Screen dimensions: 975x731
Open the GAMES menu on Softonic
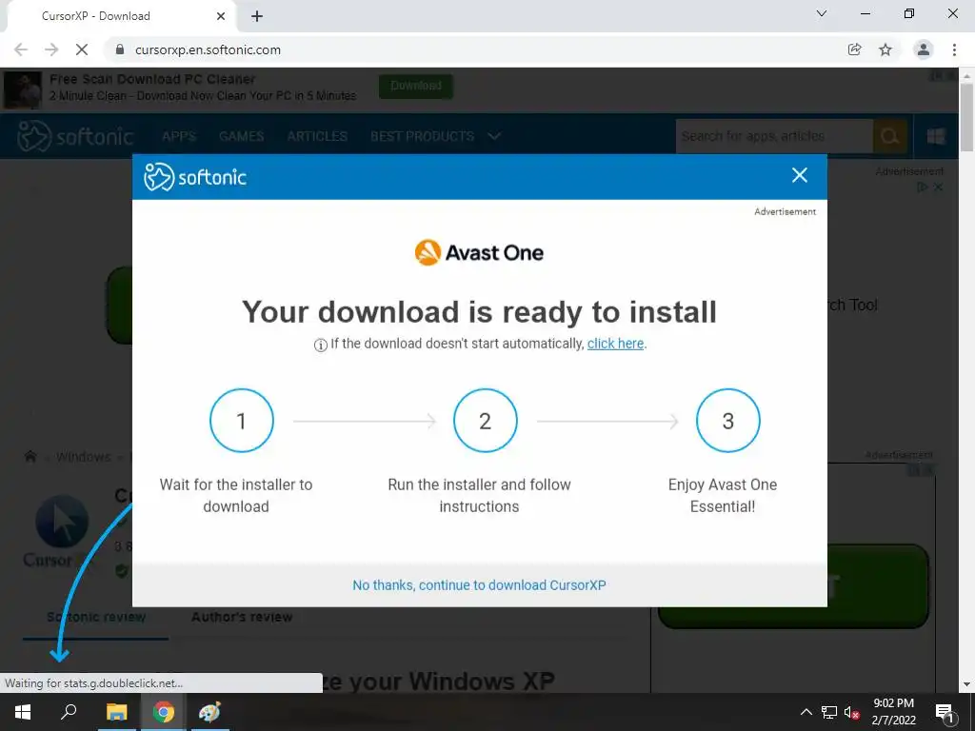(x=241, y=136)
